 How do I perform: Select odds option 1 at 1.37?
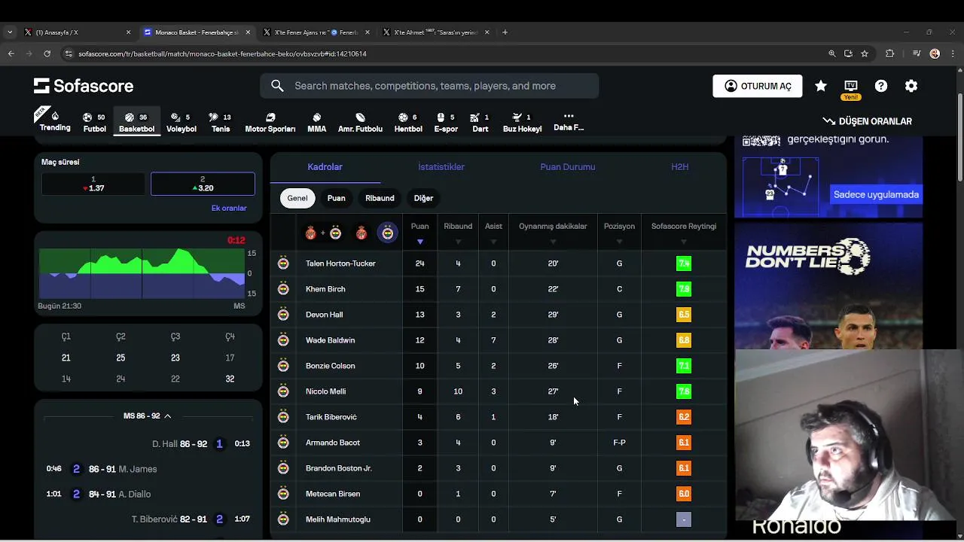pos(93,184)
